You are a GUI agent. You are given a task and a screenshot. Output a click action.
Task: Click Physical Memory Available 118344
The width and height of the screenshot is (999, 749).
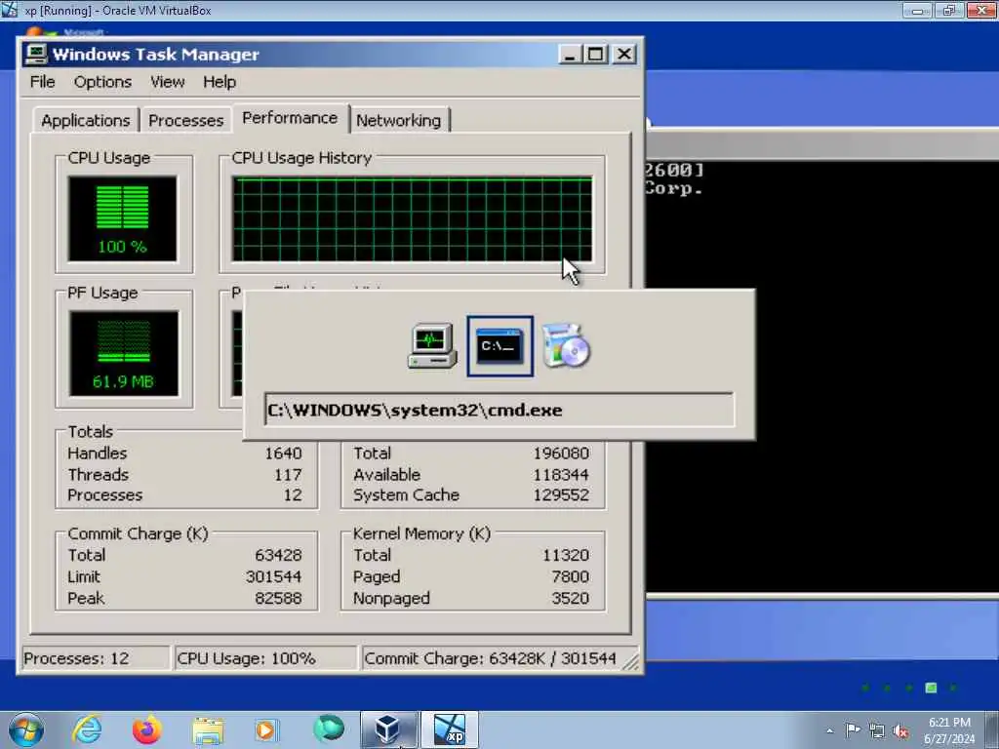pyautogui.click(x=561, y=475)
